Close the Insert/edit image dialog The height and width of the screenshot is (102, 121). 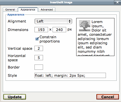[117, 2]
